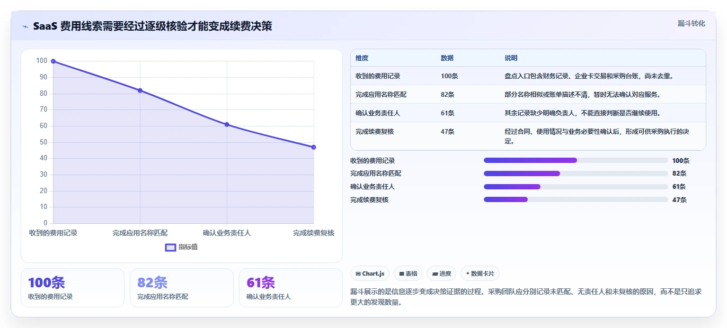Click the 确认业务责任人 x-axis label under the chart
This screenshot has width=727, height=328.
[227, 233]
